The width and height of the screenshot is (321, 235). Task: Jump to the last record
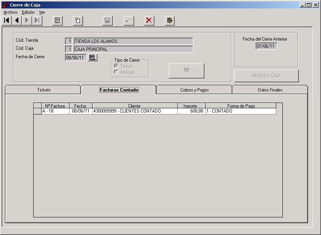pos(37,21)
